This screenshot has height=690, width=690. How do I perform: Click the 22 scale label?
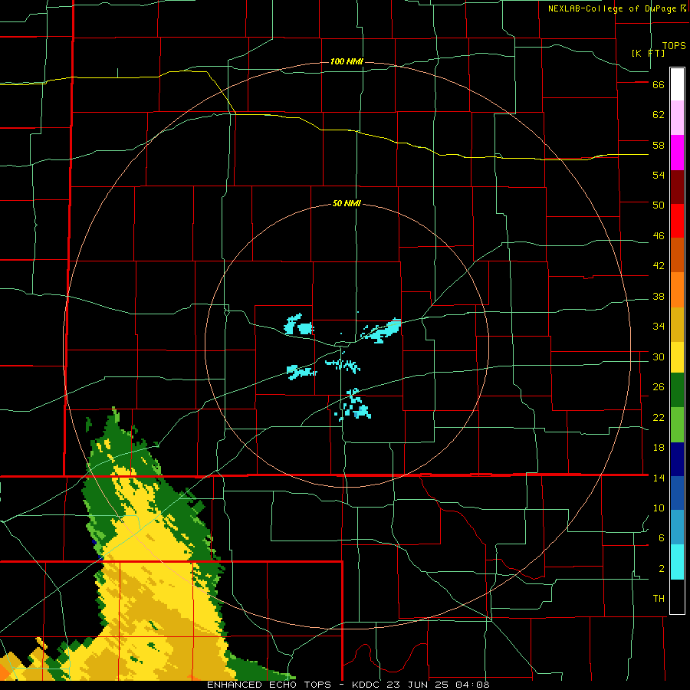pyautogui.click(x=659, y=417)
